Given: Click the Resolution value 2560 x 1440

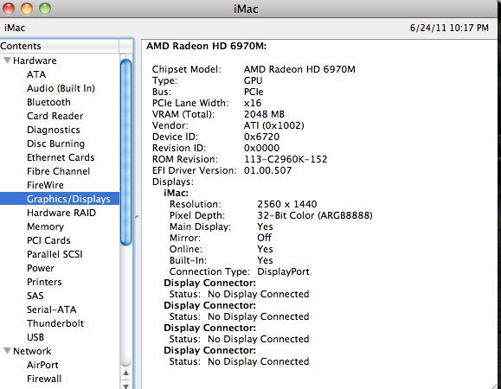Looking at the screenshot, I should [287, 204].
